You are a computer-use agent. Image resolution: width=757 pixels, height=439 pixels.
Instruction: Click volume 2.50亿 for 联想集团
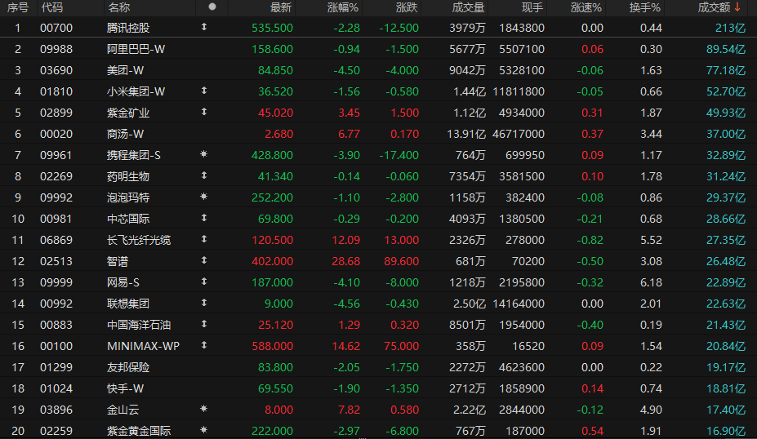(470, 304)
